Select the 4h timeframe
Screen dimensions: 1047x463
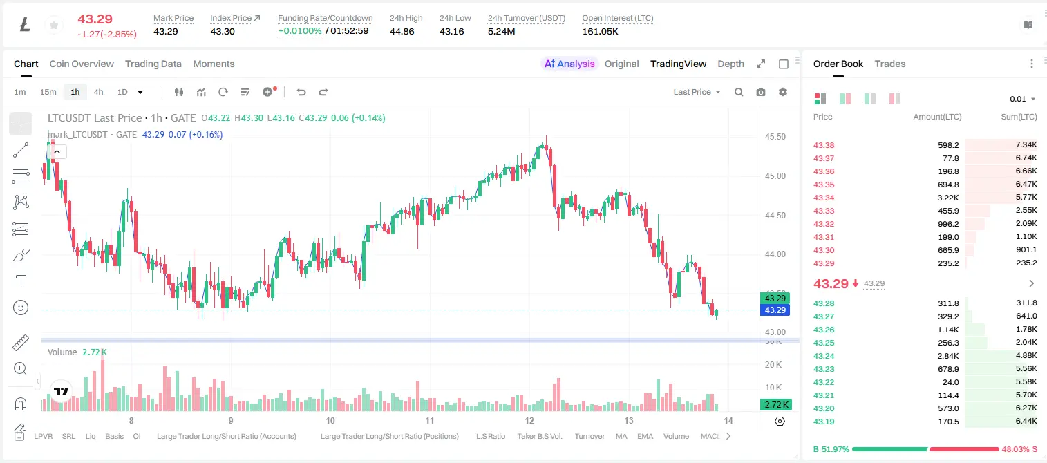pyautogui.click(x=99, y=92)
